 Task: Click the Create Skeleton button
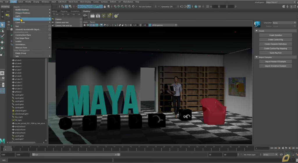(275, 35)
